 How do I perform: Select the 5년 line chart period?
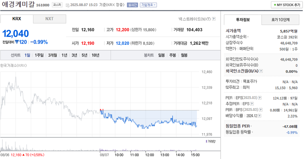tap(84, 55)
